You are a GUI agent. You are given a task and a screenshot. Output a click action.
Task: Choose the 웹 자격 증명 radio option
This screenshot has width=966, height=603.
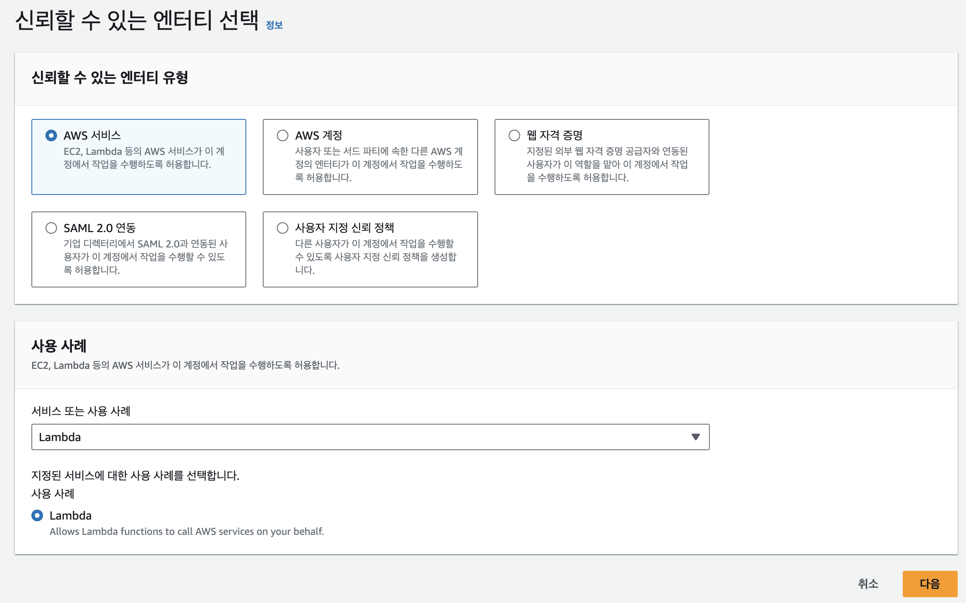[x=514, y=135]
